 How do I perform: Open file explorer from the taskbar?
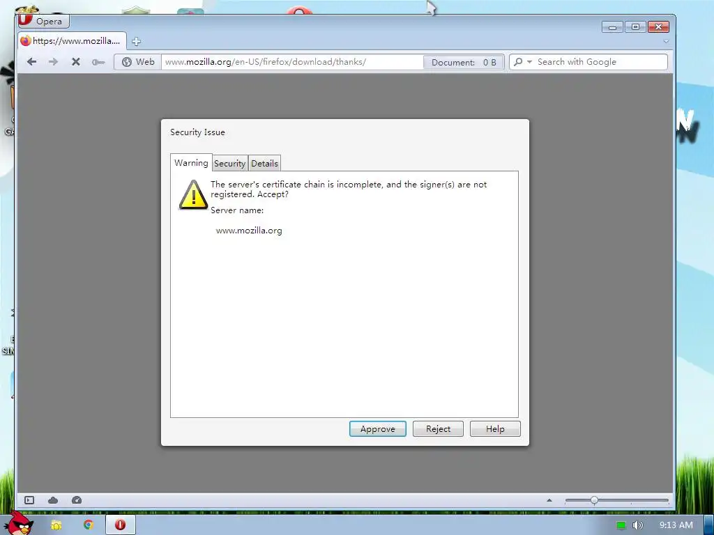pyautogui.click(x=56, y=525)
